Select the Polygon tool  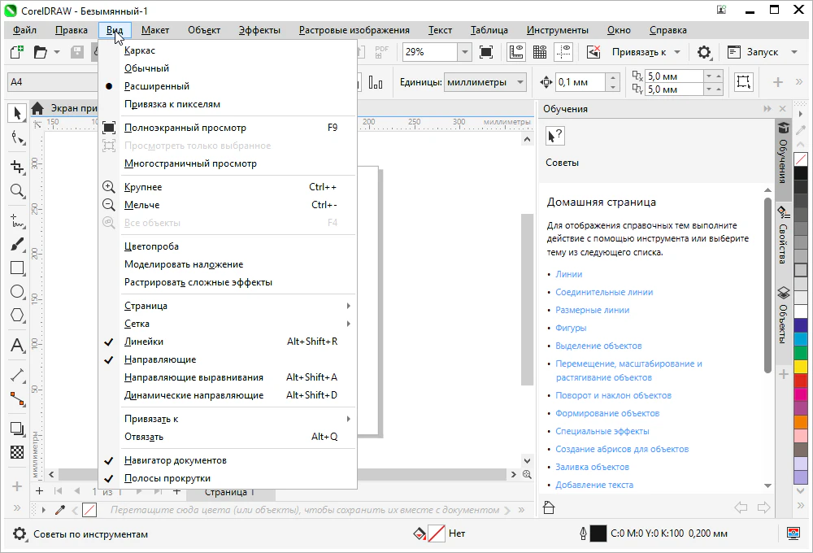tap(16, 315)
